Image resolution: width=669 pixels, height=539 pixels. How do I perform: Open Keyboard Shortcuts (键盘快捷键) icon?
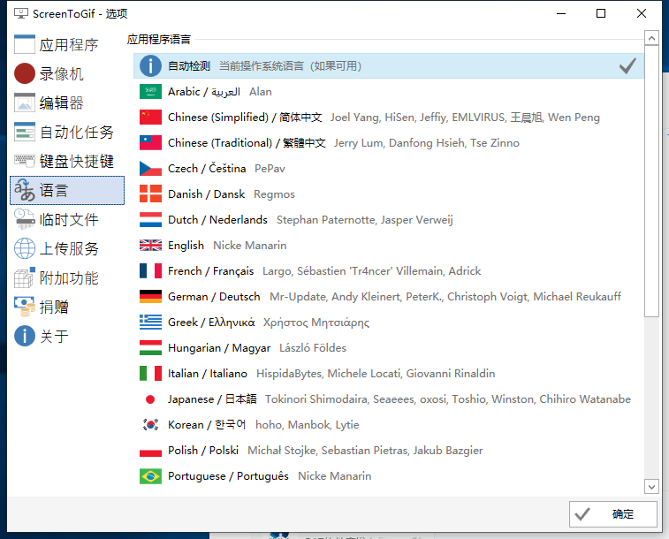click(25, 162)
